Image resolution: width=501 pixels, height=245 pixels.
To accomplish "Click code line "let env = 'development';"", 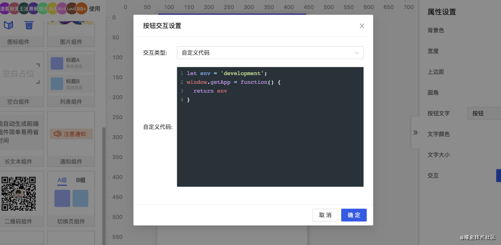I will pyautogui.click(x=227, y=73).
